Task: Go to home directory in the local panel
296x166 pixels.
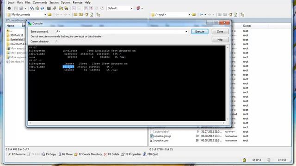Action: 86,14
